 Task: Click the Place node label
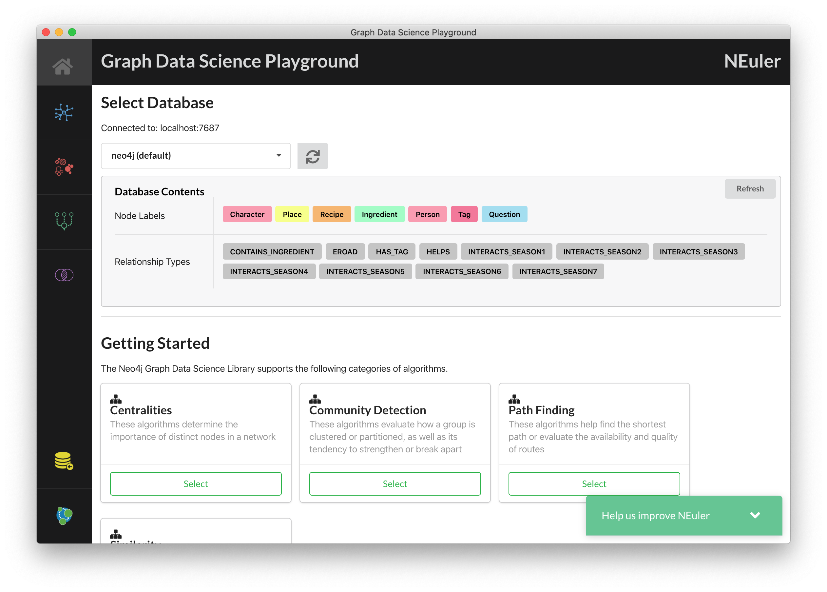[292, 214]
